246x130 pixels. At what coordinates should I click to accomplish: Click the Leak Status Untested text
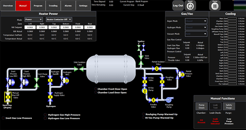tap(215, 121)
